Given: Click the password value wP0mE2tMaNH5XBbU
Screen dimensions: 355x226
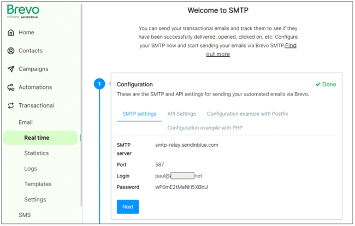Looking at the screenshot, I should point(181,187).
